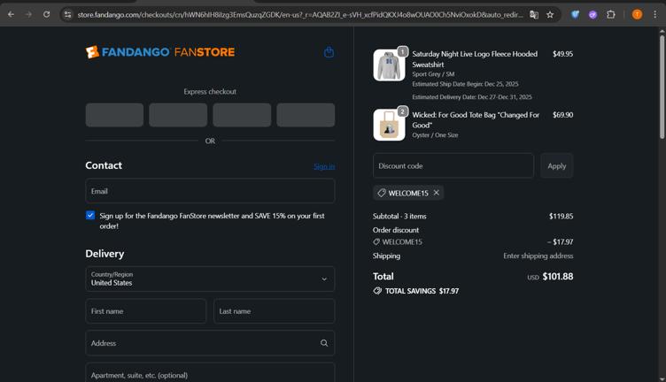Click the 'Express checkout' label
Image resolution: width=666 pixels, height=382 pixels.
coord(210,92)
